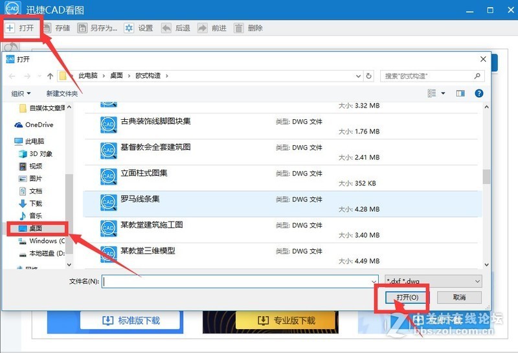Click the 后退 (Back) arrow icon in toolbar
Viewport: 518px width, 353px height.
tap(166, 28)
